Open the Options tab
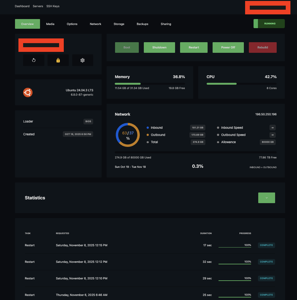297x300 pixels. click(x=72, y=24)
